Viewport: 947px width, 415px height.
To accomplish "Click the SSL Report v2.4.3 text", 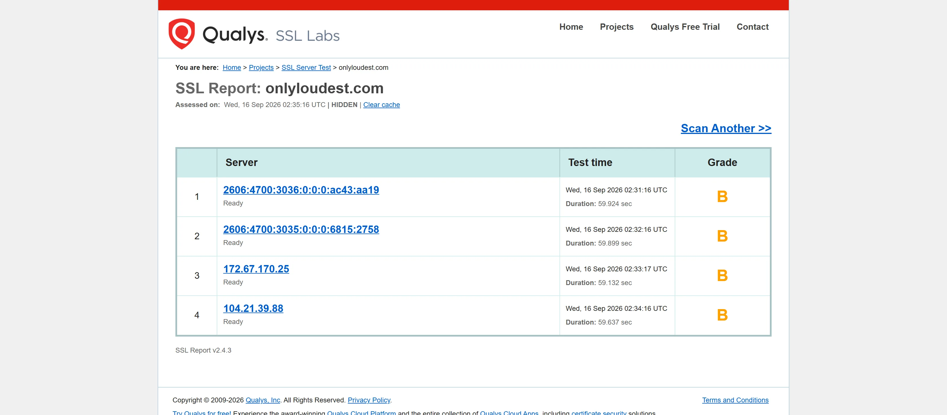I will pos(203,350).
